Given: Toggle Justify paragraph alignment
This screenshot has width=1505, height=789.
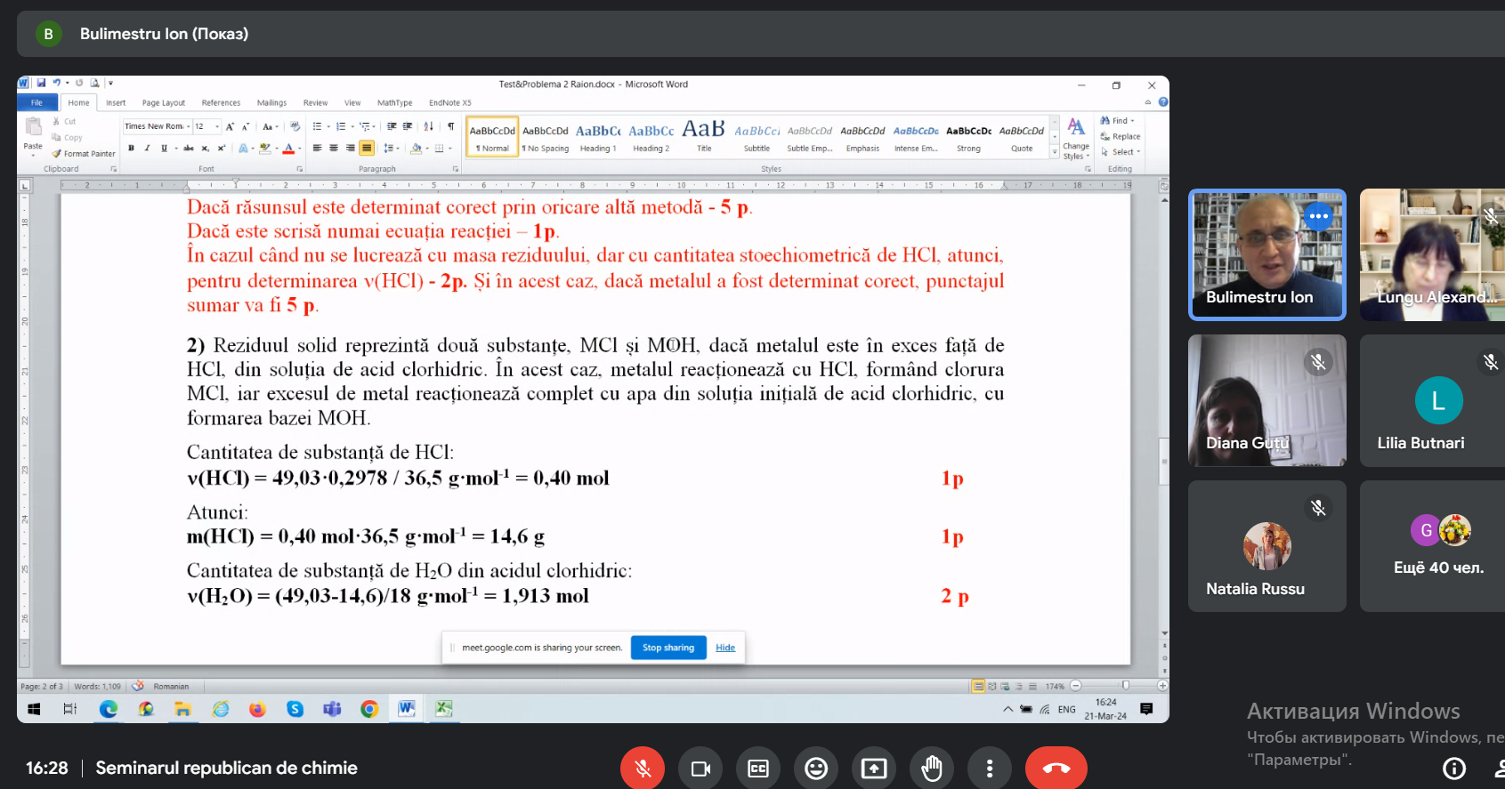Looking at the screenshot, I should coord(367,149).
